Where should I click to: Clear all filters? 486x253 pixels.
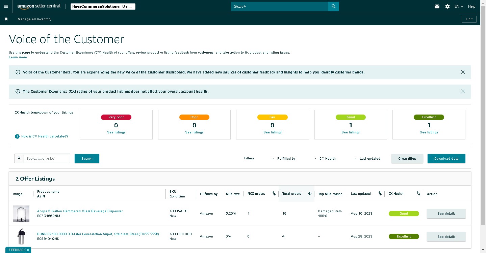pyautogui.click(x=407, y=159)
